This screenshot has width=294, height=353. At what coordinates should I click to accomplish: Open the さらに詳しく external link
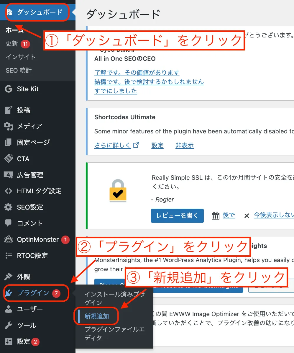[x=117, y=145]
